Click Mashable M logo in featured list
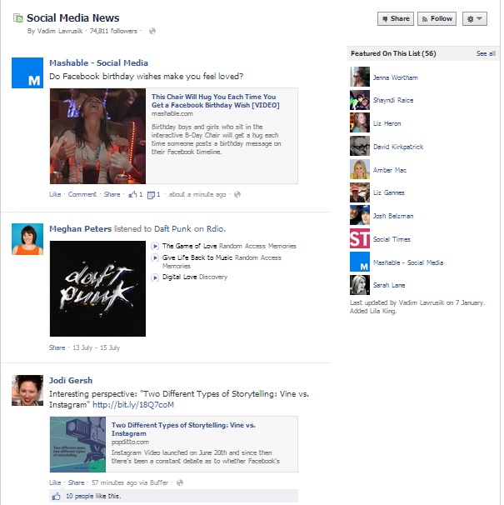Viewport: 504px width, 505px height. pyautogui.click(x=360, y=262)
